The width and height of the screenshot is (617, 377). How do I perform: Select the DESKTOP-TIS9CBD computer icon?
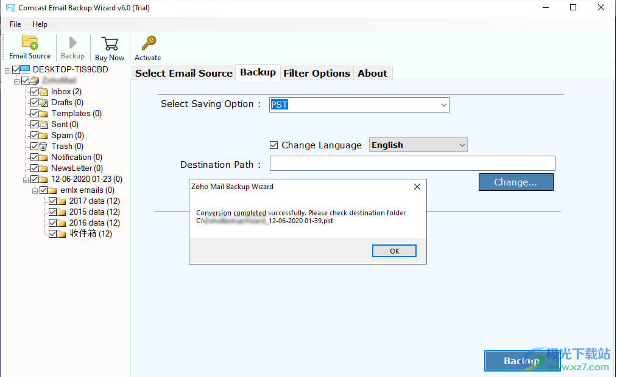(x=25, y=69)
